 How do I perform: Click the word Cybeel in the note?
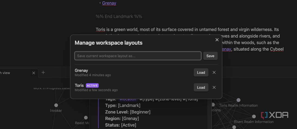click(277, 49)
